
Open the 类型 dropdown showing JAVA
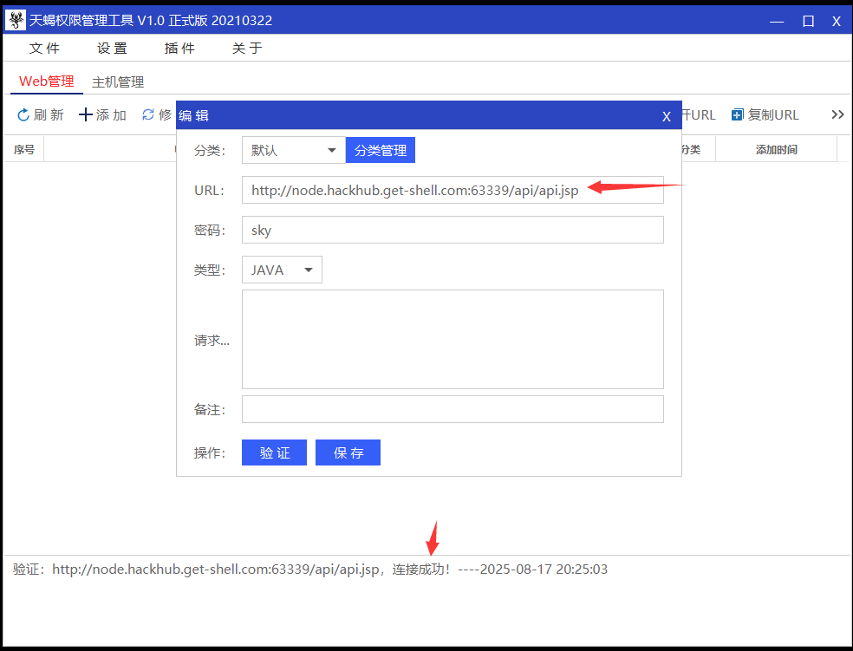click(281, 270)
